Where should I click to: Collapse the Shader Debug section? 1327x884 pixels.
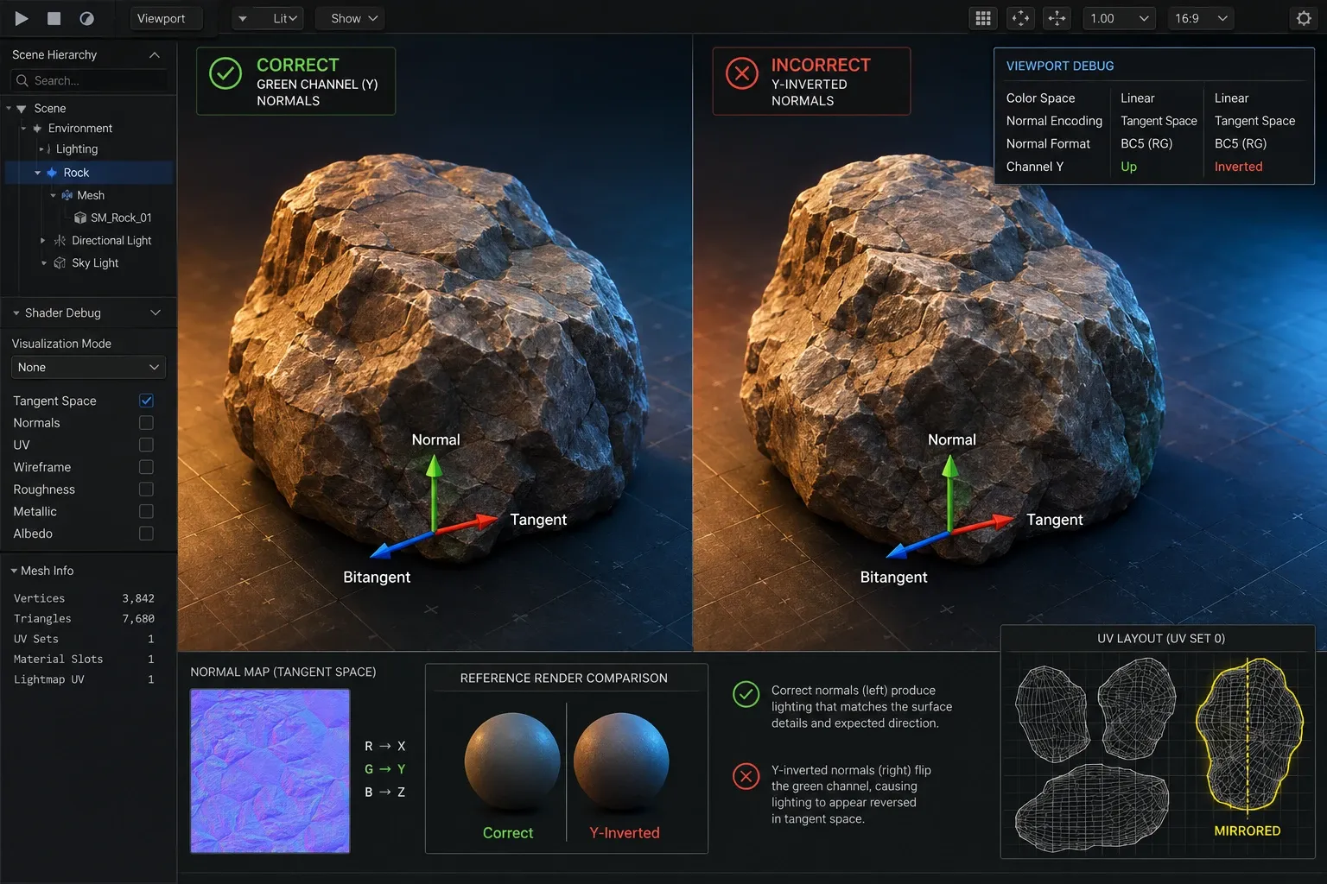[156, 313]
